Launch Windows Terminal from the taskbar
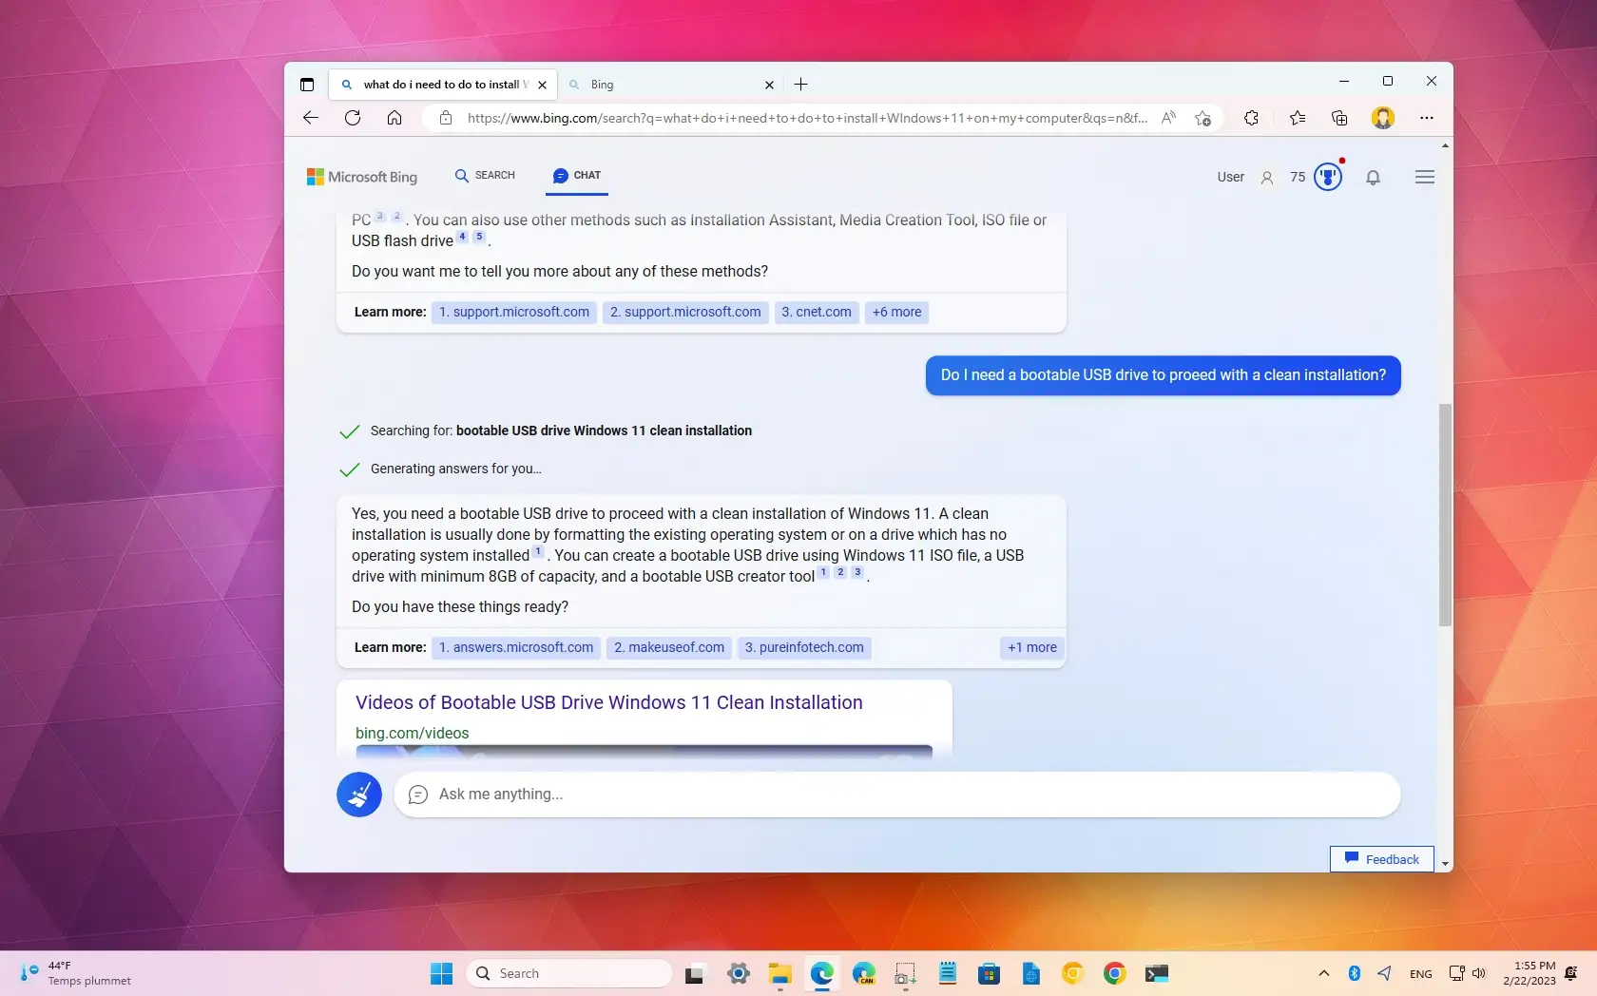 coord(1156,973)
